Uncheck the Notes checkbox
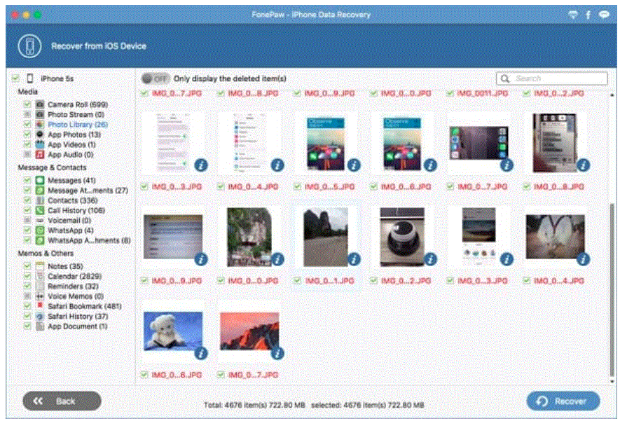This screenshot has height=421, width=620. (x=27, y=266)
